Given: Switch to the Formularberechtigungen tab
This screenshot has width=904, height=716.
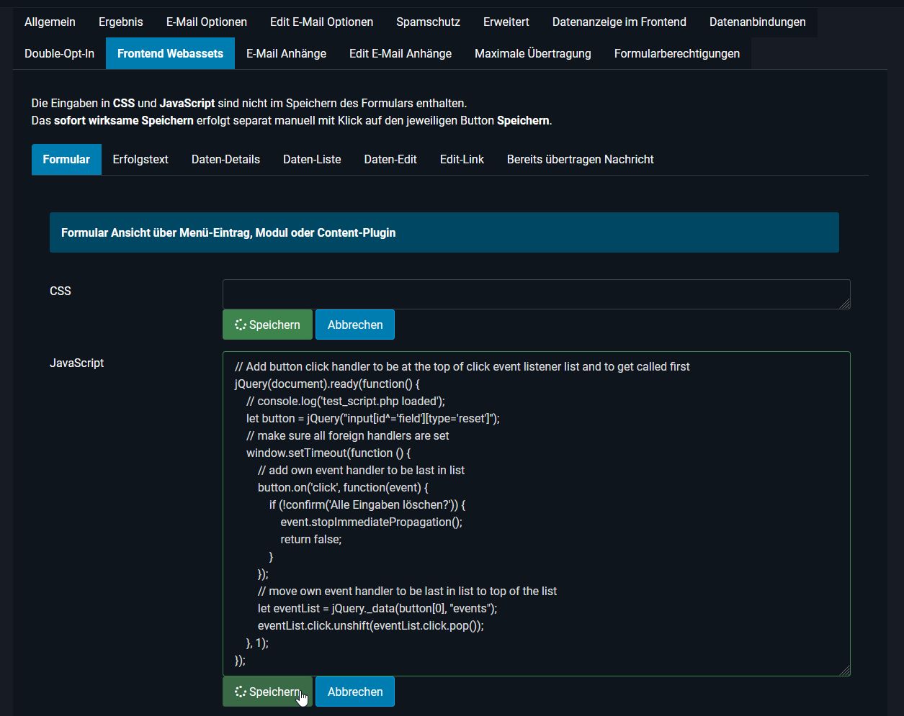Looking at the screenshot, I should [676, 53].
